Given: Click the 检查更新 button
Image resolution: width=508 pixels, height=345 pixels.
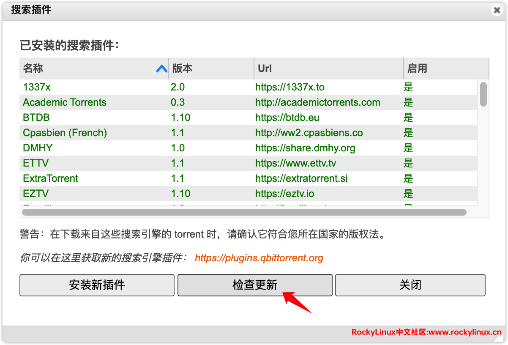Looking at the screenshot, I should point(254,285).
